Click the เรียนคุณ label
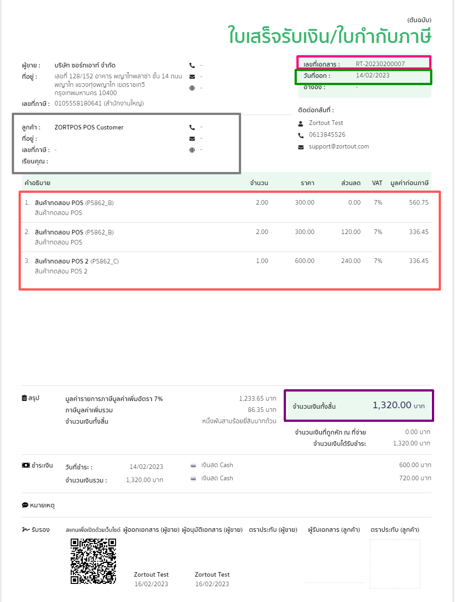The width and height of the screenshot is (455, 602). click(x=35, y=161)
